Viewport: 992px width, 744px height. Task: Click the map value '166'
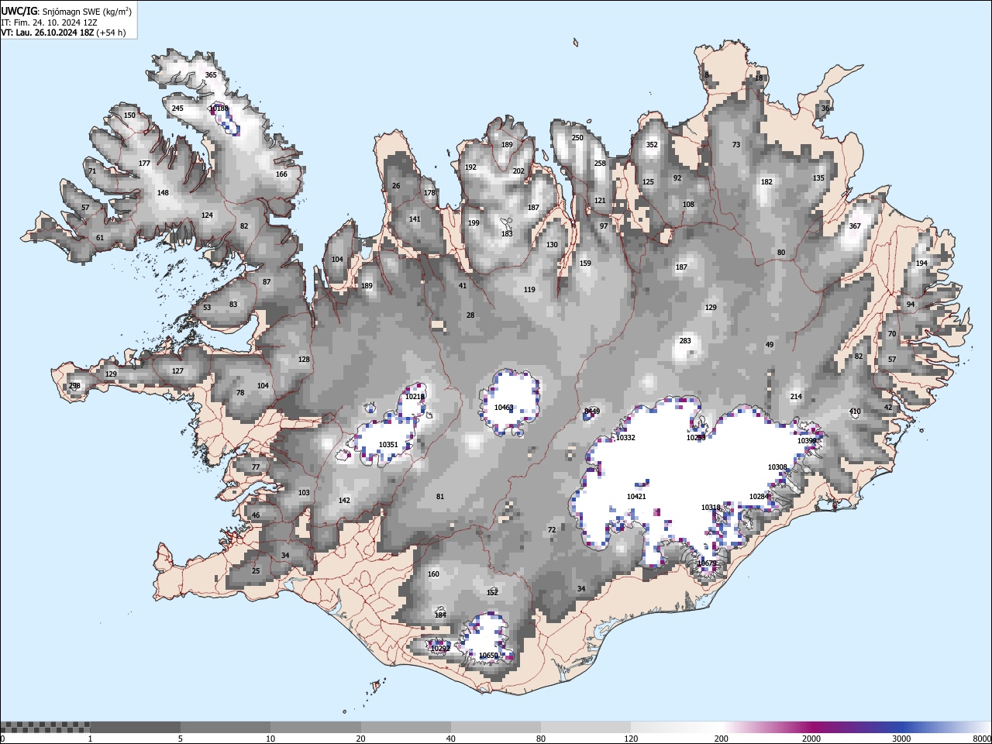[x=281, y=174]
